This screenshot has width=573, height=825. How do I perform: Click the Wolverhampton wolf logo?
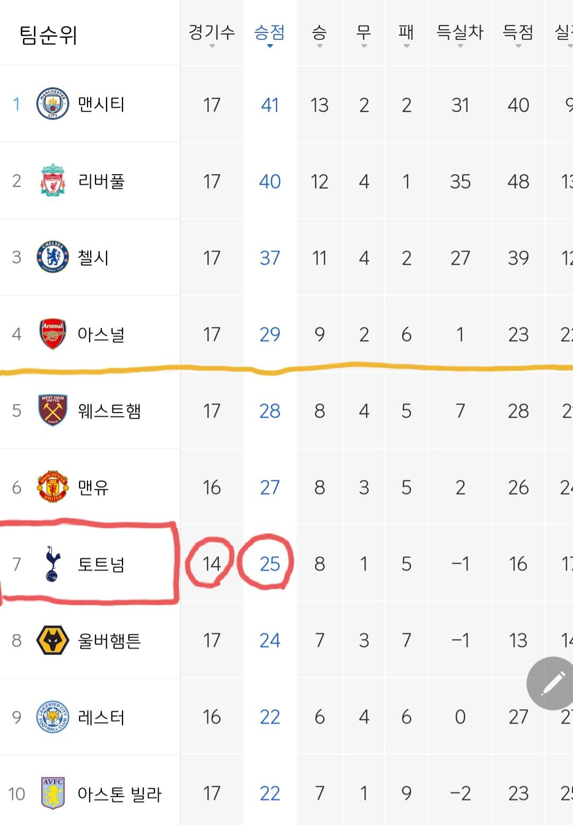pos(53,640)
